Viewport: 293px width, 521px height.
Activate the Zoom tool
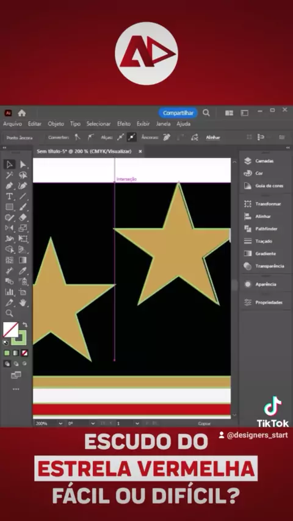9,313
